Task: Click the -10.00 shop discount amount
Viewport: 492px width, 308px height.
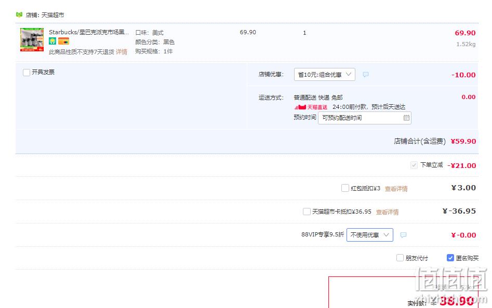Action: pos(463,75)
